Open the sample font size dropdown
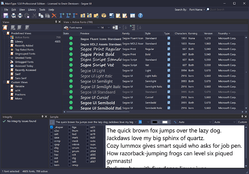The height and width of the screenshot is (174, 249). pos(148,122)
